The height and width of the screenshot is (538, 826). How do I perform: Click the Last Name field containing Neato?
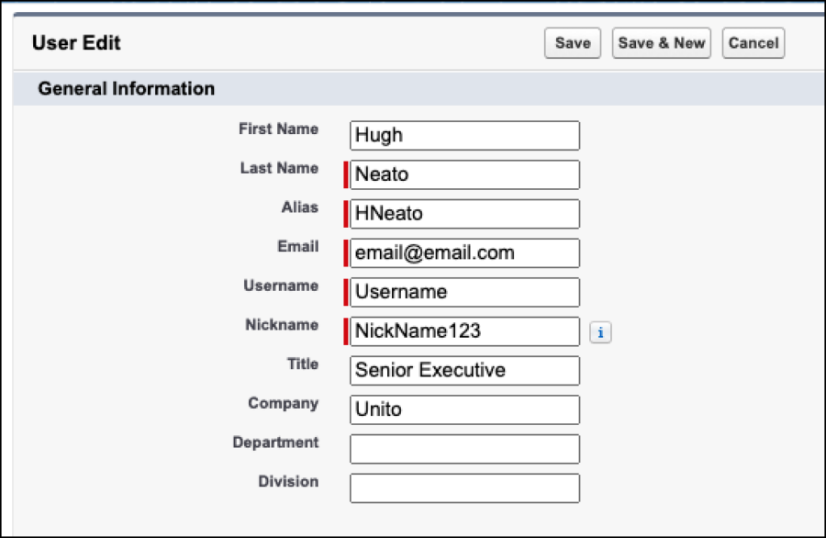[x=463, y=174]
